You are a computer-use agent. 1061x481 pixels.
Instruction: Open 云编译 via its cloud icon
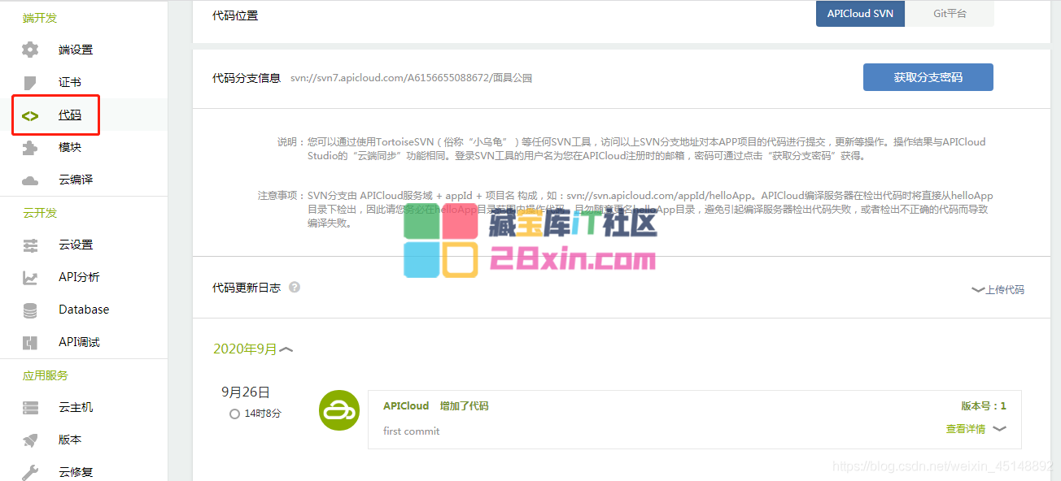click(x=30, y=180)
